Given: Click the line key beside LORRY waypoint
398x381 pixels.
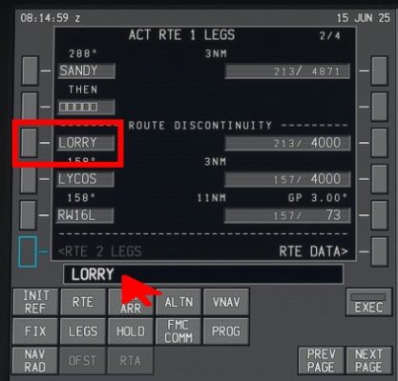Looking at the screenshot, I should 29,143.
